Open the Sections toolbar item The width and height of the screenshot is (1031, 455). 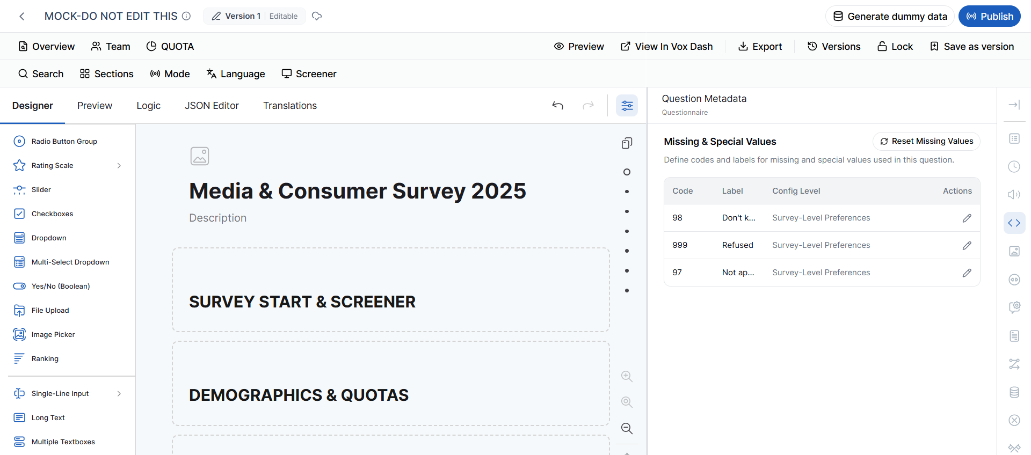click(106, 74)
